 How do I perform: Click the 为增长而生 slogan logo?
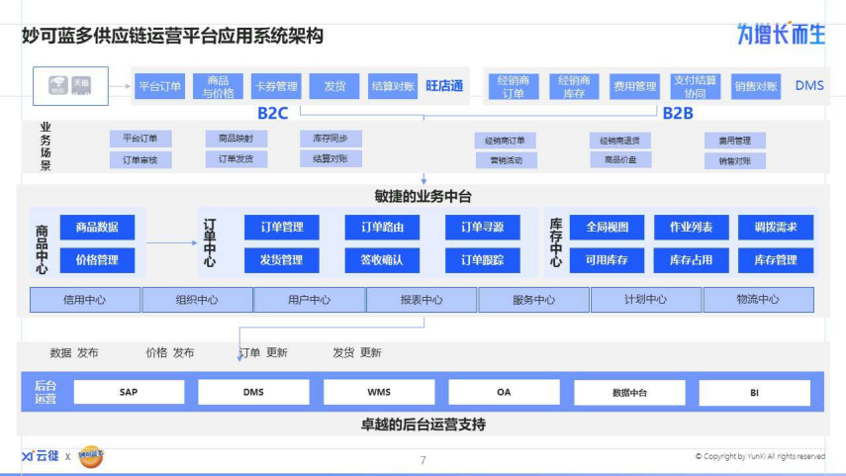pos(781,34)
